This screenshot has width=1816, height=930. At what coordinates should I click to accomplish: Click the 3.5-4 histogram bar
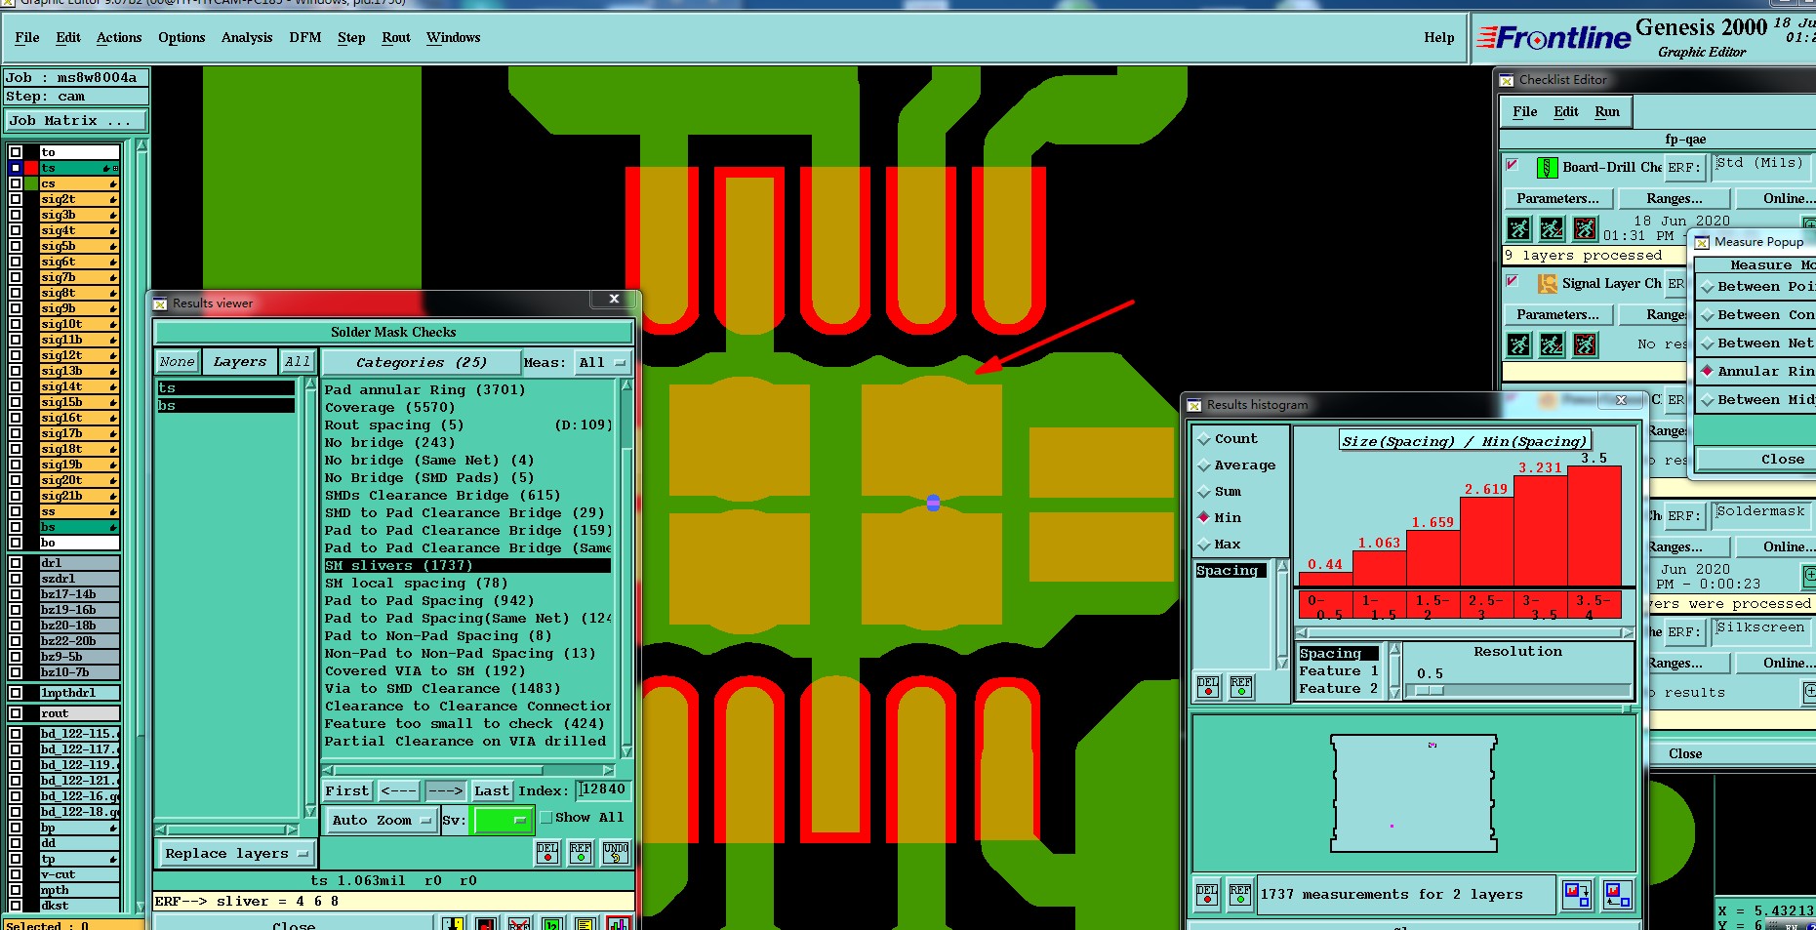1594,526
